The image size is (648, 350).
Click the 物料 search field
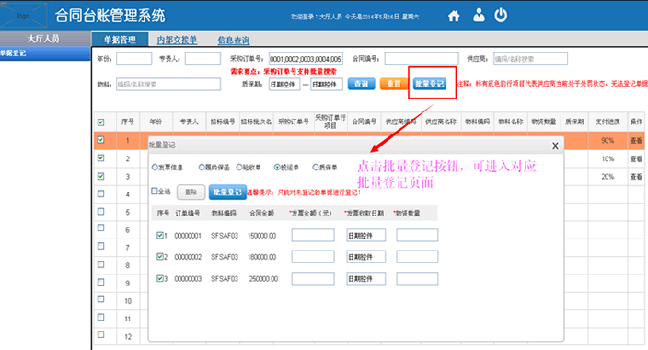168,85
